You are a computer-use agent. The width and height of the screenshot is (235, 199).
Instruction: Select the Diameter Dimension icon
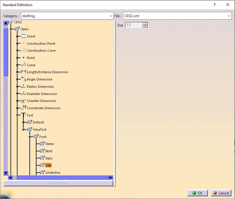click(24, 94)
